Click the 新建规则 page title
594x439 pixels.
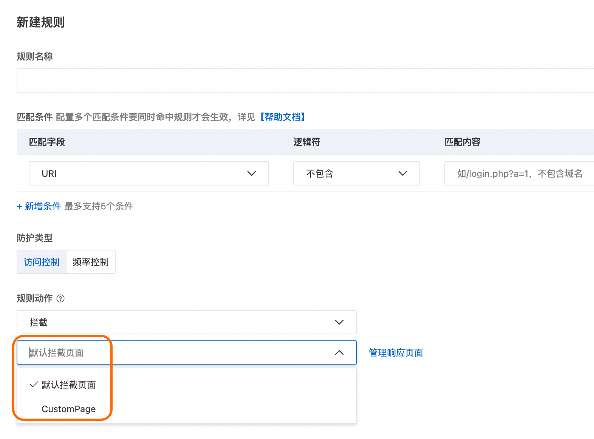tap(41, 22)
